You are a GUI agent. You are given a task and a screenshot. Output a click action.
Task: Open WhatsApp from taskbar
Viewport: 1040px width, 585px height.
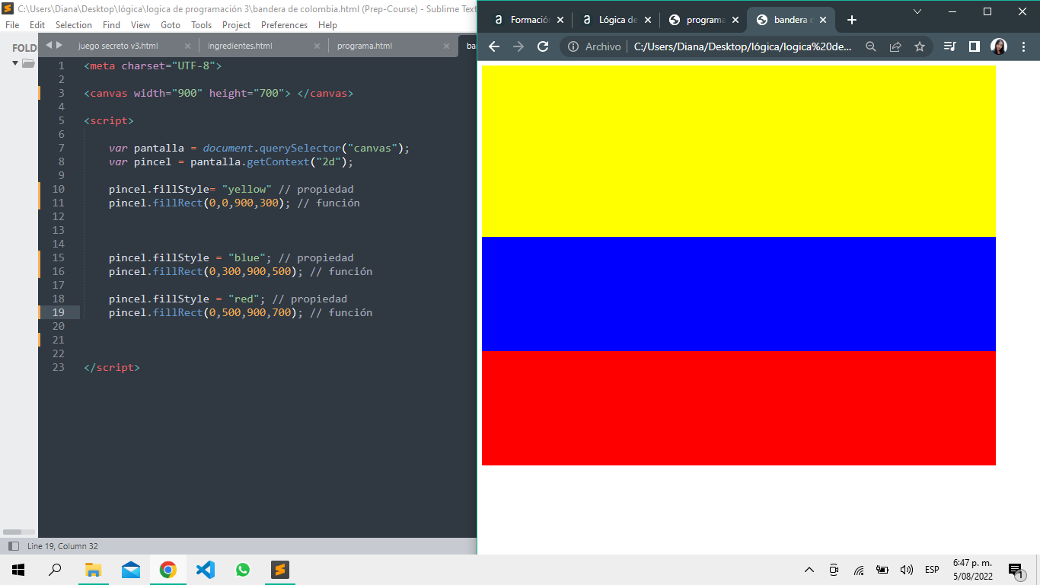[243, 570]
